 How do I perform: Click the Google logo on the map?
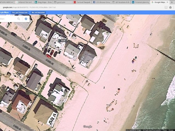click(x=87, y=126)
